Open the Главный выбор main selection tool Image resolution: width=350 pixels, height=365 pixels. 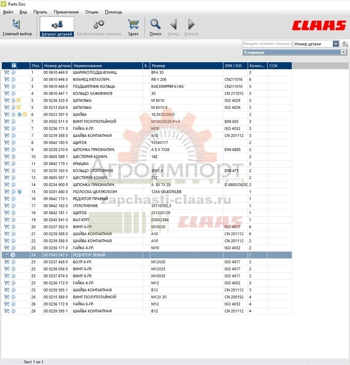(x=17, y=28)
